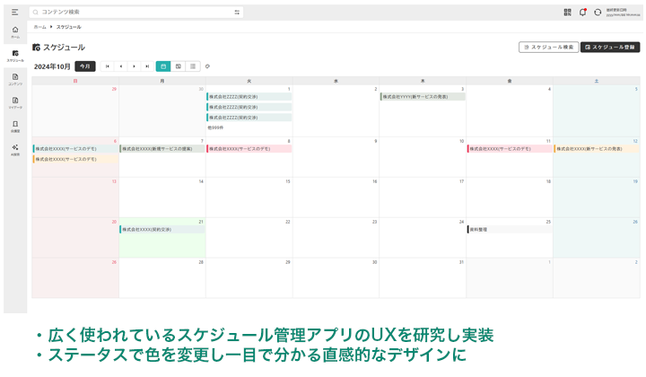The width and height of the screenshot is (646, 377).
Task: Click the 2024年10月 month label
Action: pos(52,66)
